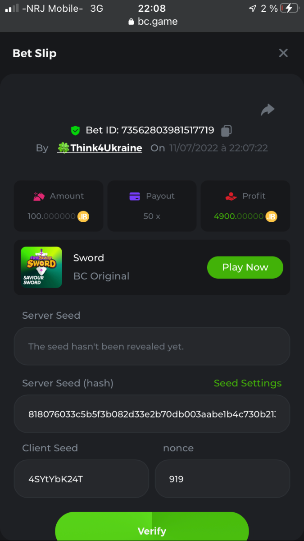304x541 pixels.
Task: Open Seed Settings
Action: [247, 383]
